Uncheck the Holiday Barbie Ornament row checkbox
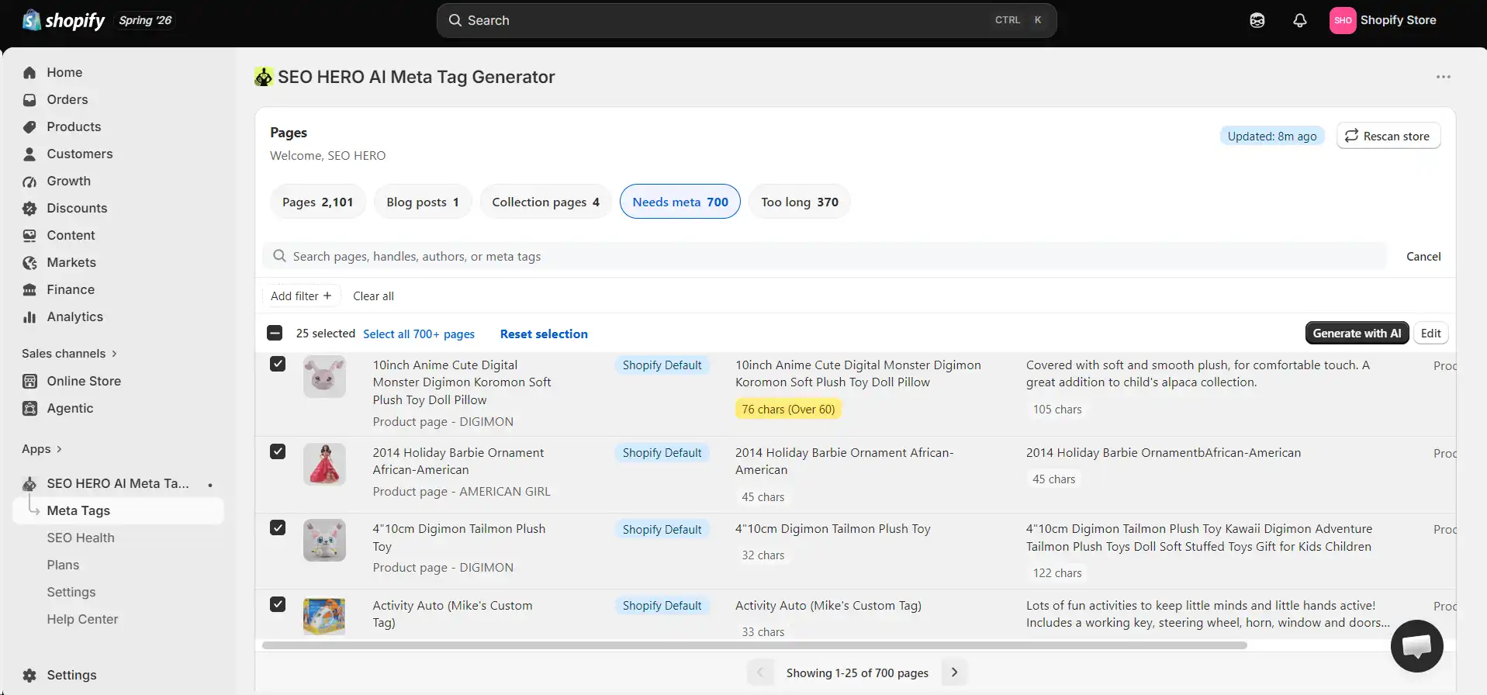Screen dimensions: 1487x695 (278, 451)
